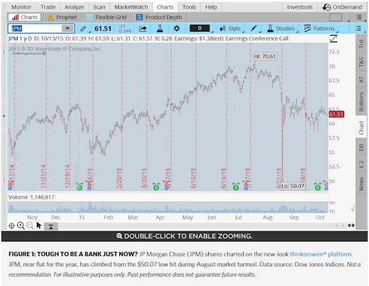Open the News side tab

[361, 183]
